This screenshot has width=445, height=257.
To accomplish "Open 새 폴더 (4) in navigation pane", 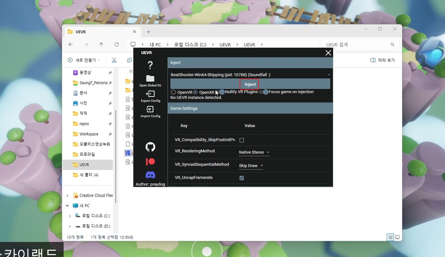I will coord(89,175).
